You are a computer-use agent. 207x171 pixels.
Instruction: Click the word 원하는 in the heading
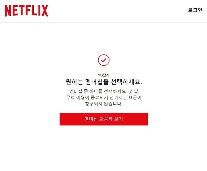click(x=74, y=82)
